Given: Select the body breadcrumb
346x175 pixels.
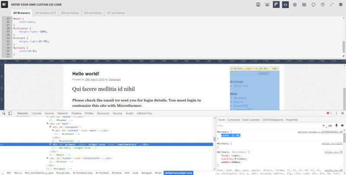Looking at the screenshot, I should pyautogui.click(x=135, y=173).
